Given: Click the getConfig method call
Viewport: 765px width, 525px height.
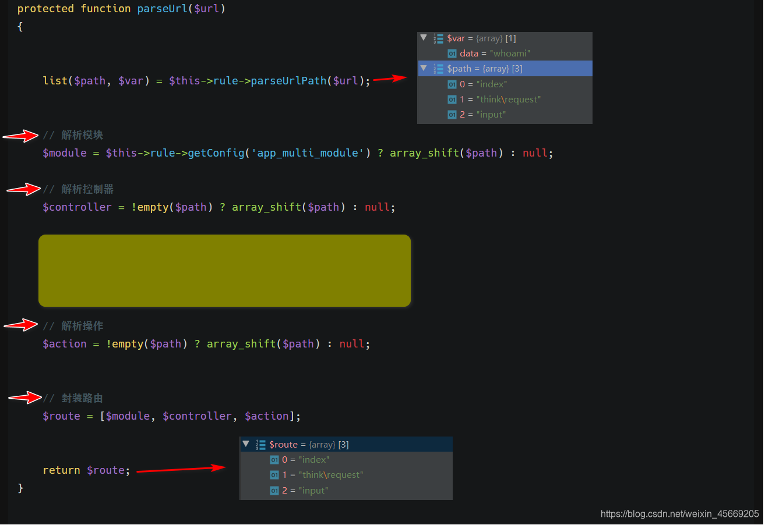Looking at the screenshot, I should pyautogui.click(x=216, y=153).
